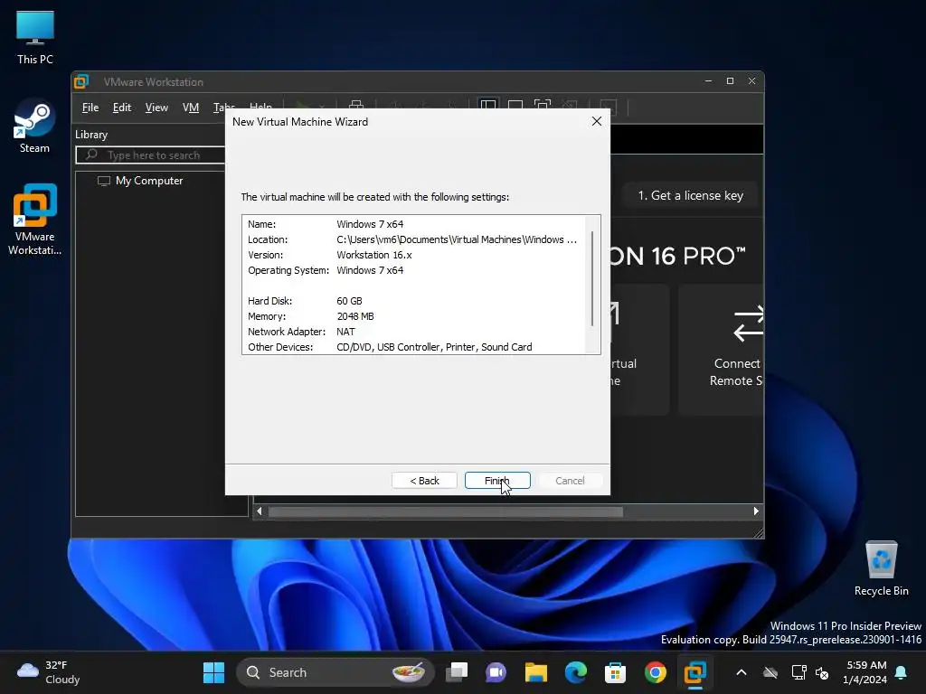Image resolution: width=926 pixels, height=694 pixels.
Task: Click the horizontal scrollbar in VMware home tab
Action: point(445,511)
